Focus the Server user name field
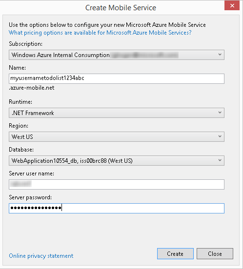This screenshot has width=243, height=269. pos(117,184)
